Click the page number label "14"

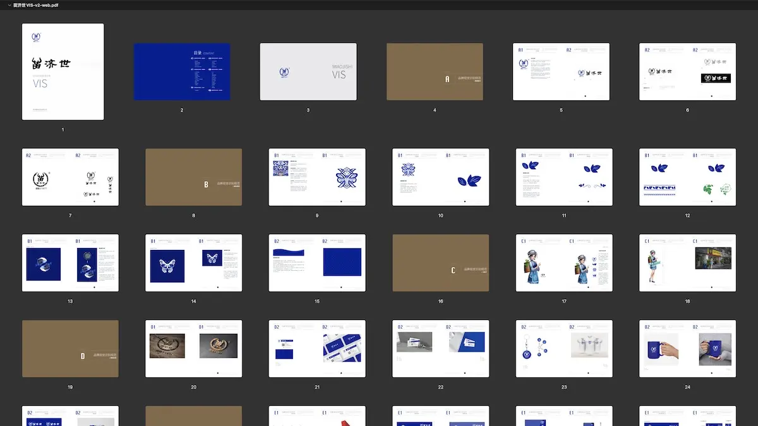pyautogui.click(x=193, y=301)
